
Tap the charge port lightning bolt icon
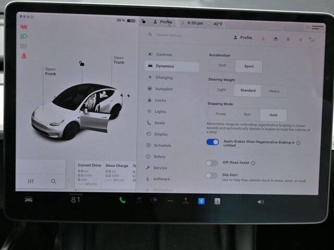pos(129,96)
